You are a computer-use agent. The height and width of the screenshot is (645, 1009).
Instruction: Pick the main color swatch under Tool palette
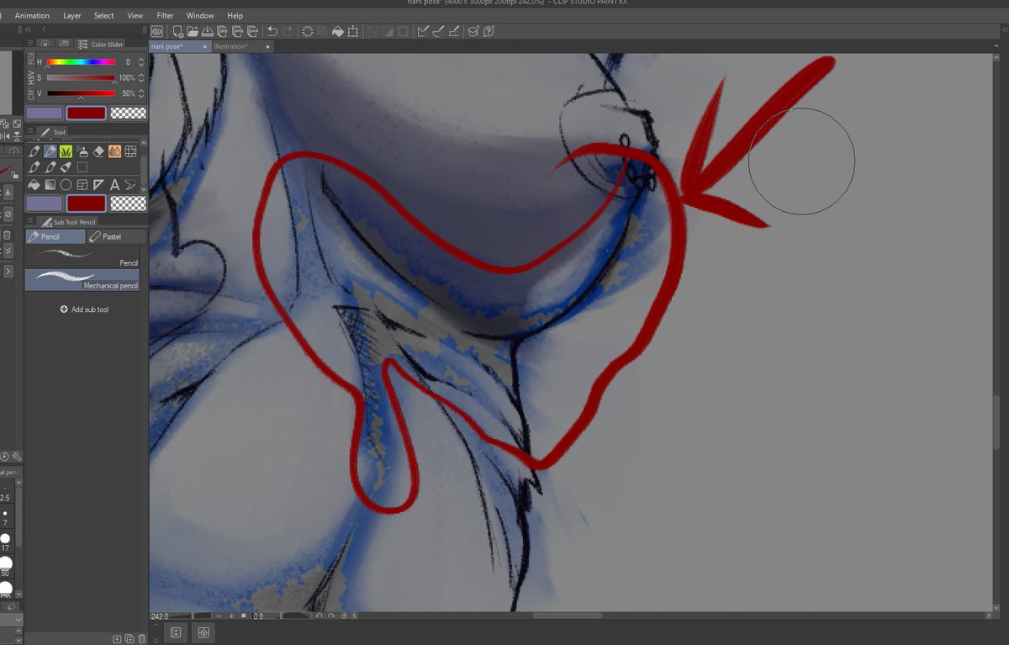tap(45, 204)
